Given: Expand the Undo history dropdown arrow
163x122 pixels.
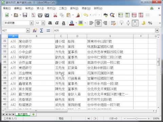Looking at the screenshot, I should (90, 15).
